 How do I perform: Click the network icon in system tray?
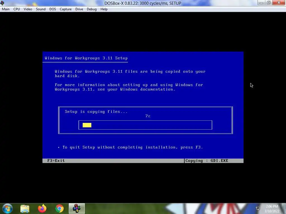(258, 208)
